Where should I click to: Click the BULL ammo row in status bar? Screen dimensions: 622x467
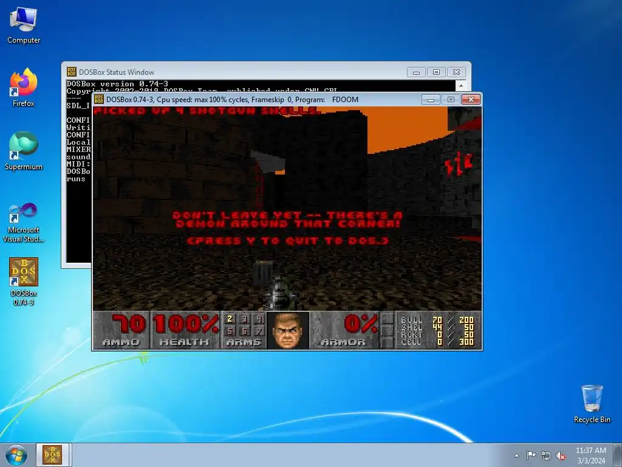point(437,320)
